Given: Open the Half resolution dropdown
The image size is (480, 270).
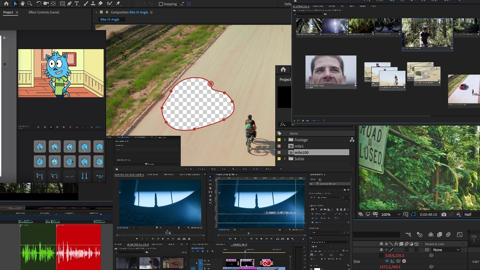Looking at the screenshot, I should (471, 214).
